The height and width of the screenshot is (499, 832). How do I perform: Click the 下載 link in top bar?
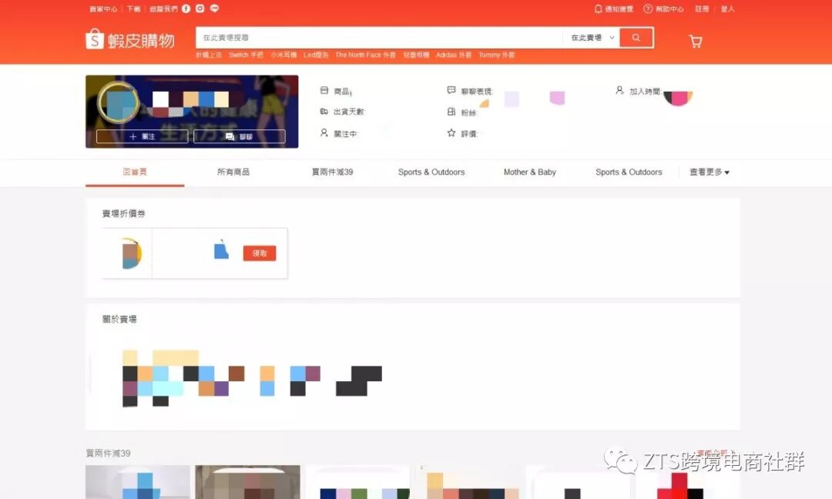point(134,9)
